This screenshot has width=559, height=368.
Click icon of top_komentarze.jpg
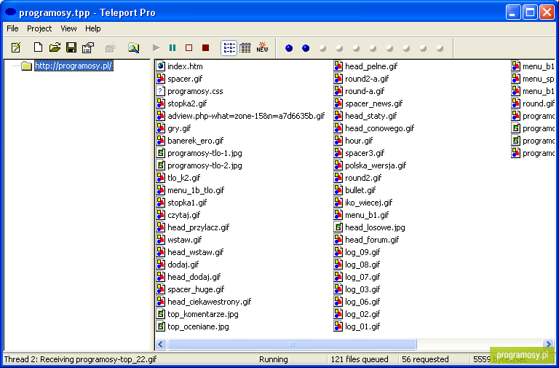pyautogui.click(x=161, y=314)
